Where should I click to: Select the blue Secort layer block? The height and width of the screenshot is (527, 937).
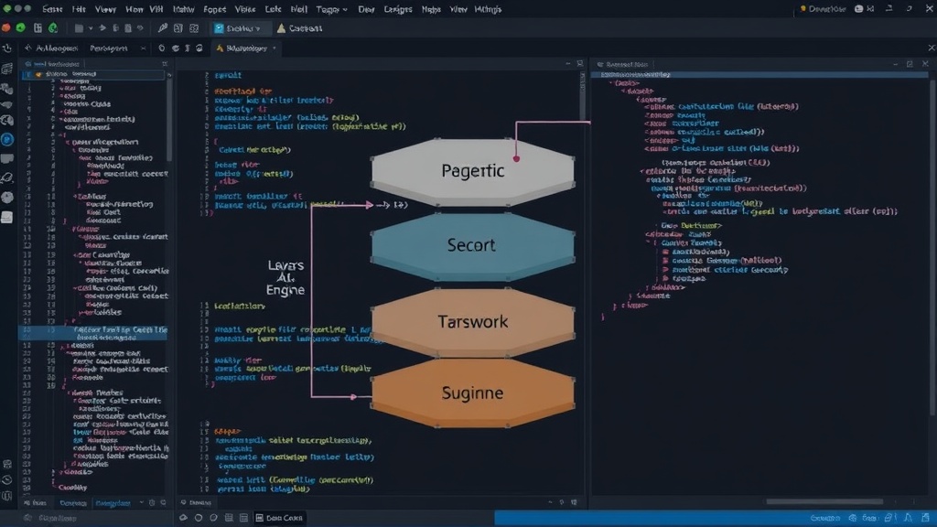tap(473, 245)
